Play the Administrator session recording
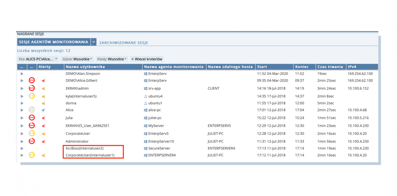The height and width of the screenshot is (196, 397). pos(22,141)
